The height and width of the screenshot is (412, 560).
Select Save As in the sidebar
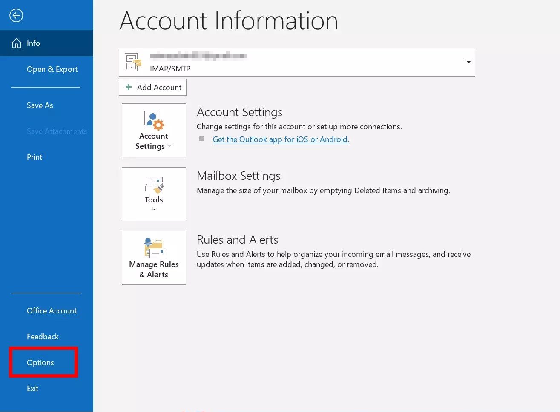pyautogui.click(x=40, y=105)
